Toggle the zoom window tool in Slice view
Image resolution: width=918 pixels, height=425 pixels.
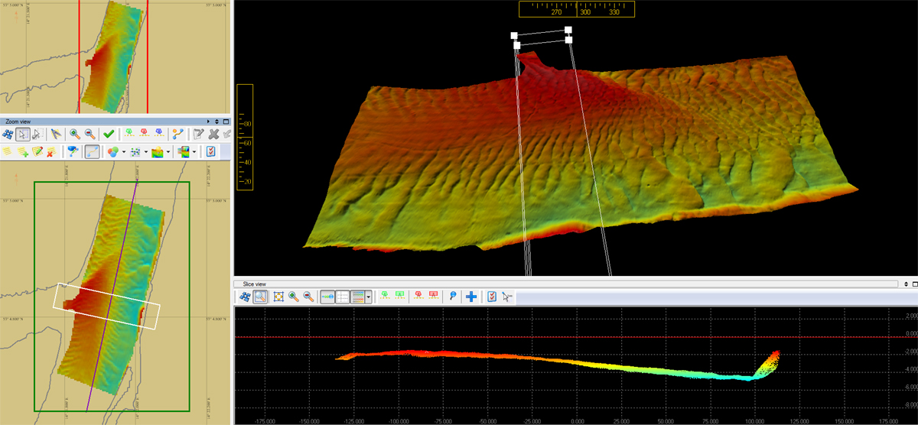click(x=260, y=297)
